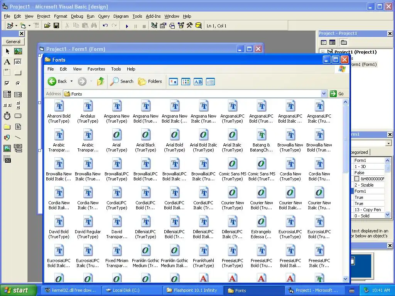Viewport: 395px width, 296px height.
Task: Click the &H8000000F color swatch
Action: [x=357, y=179]
